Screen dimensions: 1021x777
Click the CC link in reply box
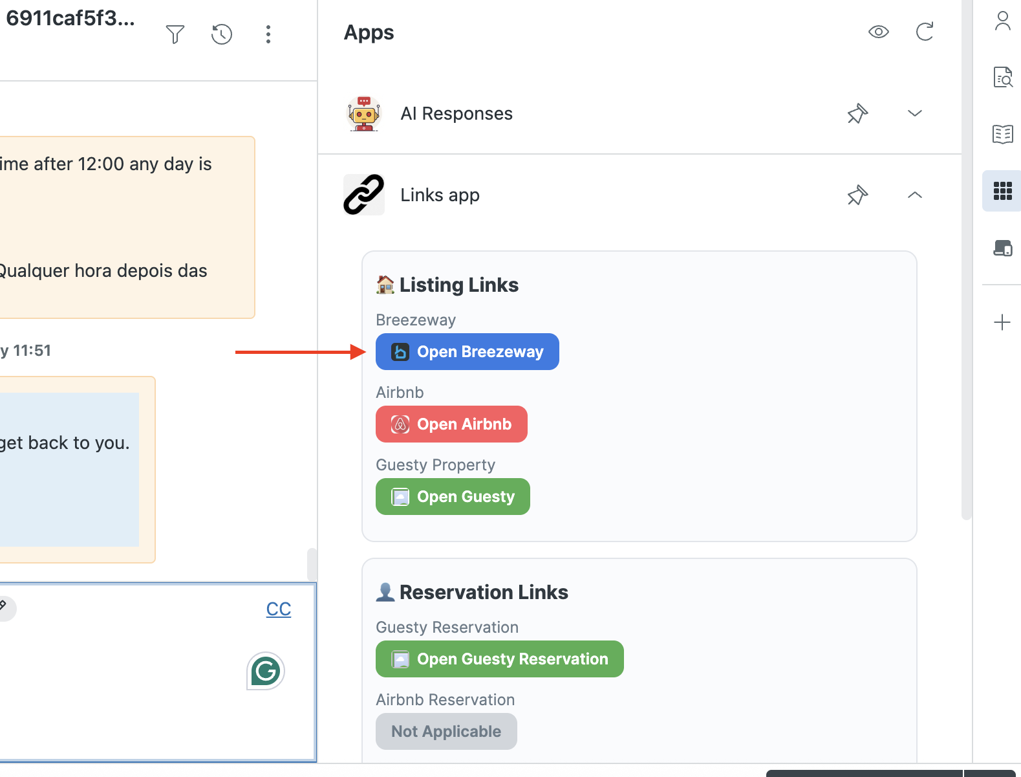click(279, 609)
